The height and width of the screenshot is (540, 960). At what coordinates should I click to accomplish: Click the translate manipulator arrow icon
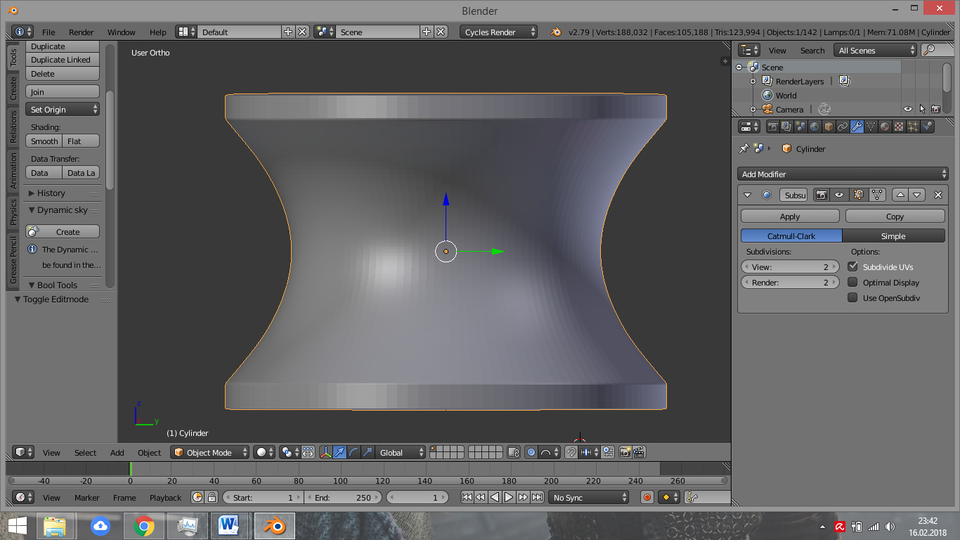click(x=340, y=452)
